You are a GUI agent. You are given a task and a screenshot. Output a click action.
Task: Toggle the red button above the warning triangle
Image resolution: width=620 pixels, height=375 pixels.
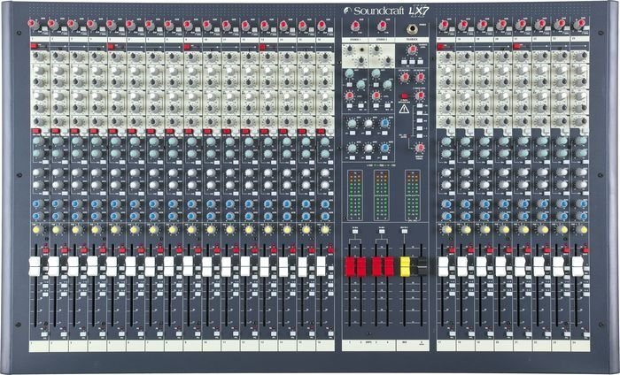coord(405,96)
